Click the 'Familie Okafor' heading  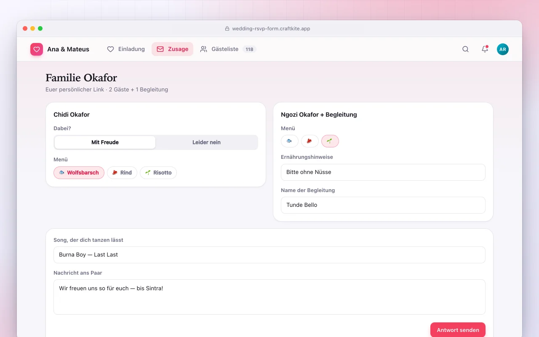coord(81,78)
